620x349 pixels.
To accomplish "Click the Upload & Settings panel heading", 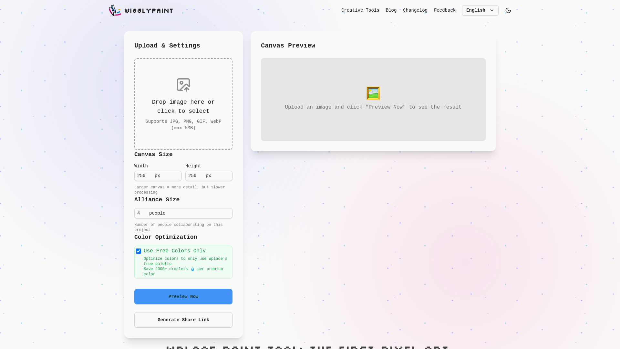I will pos(167,46).
